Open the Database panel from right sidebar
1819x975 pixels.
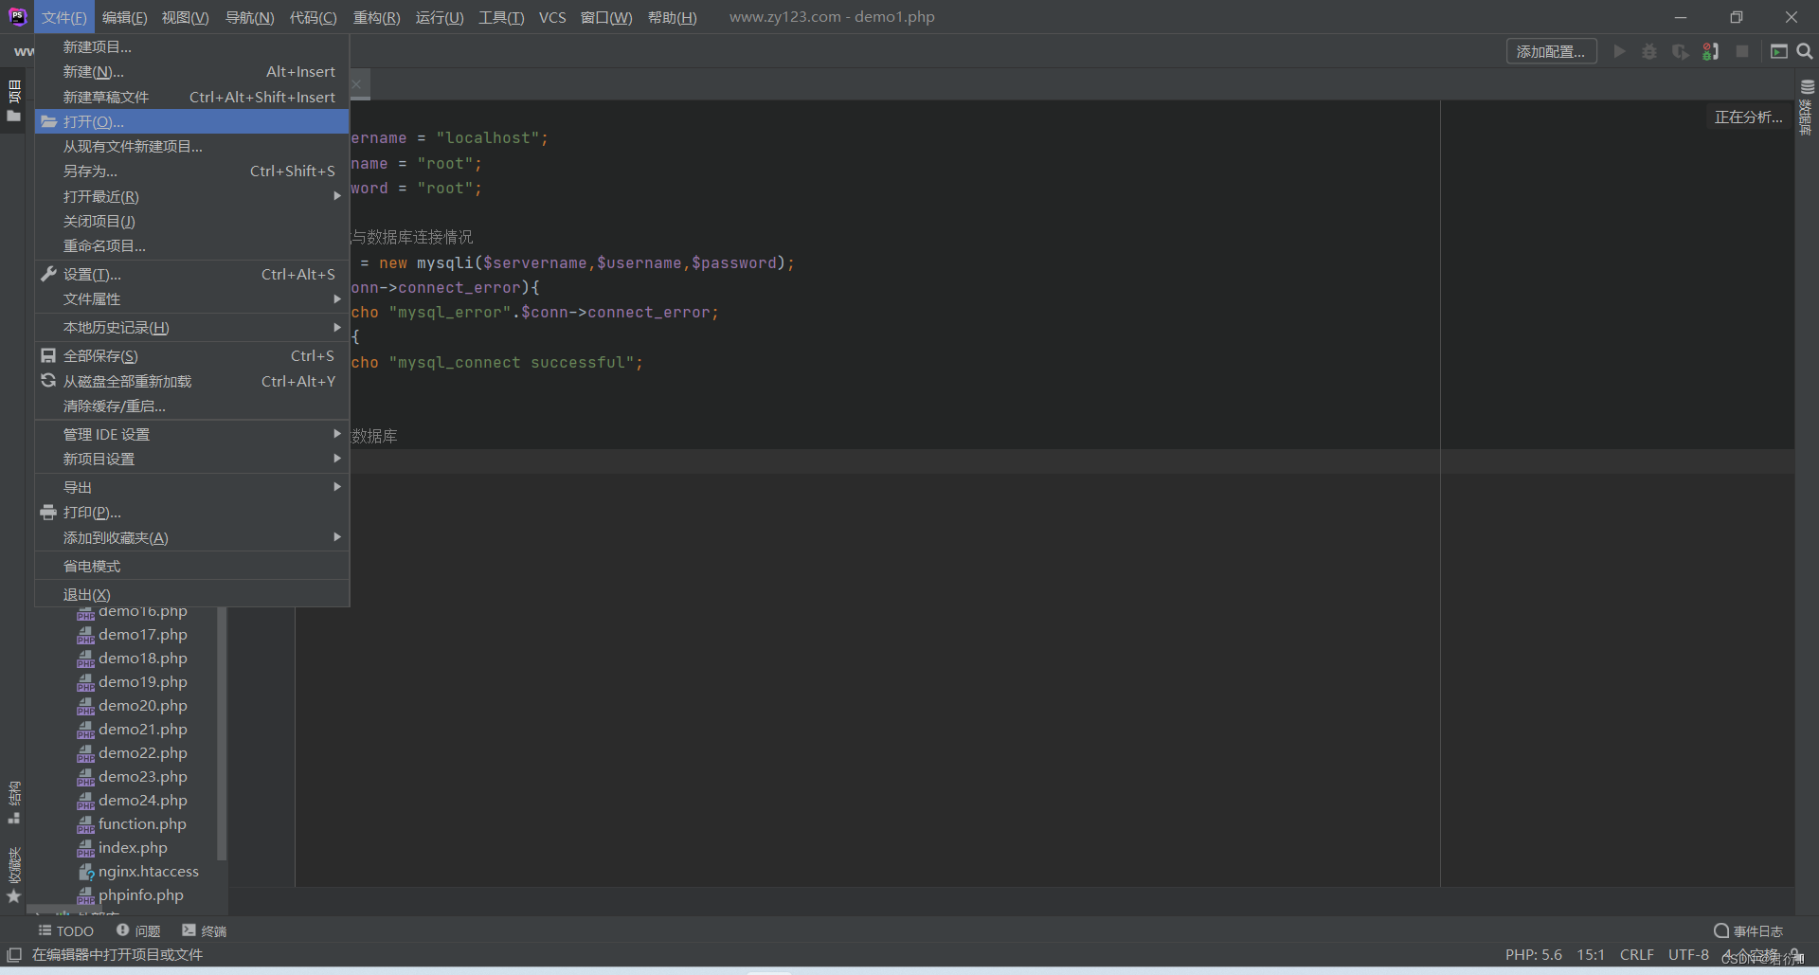pos(1807,106)
